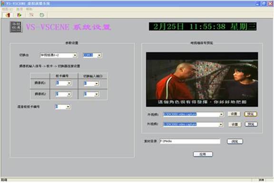Expand the external video 2 capture device dropdown

point(221,125)
